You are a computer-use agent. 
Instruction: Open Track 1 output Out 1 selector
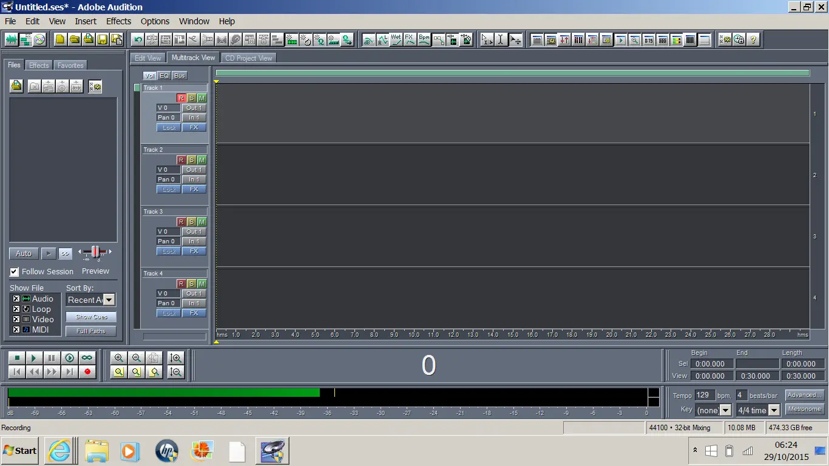[x=194, y=108]
